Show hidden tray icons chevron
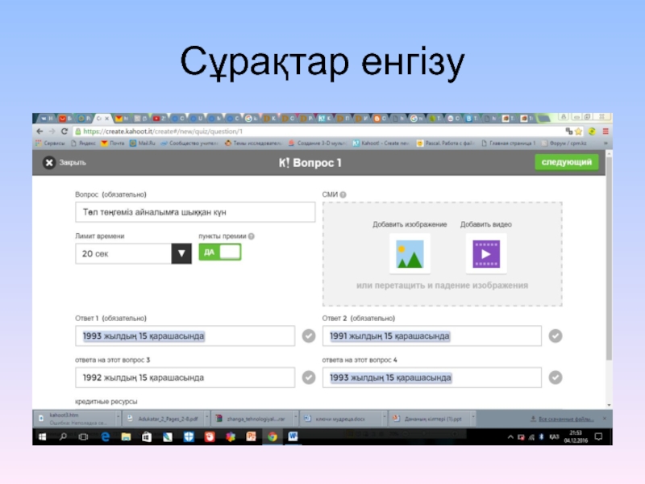 (x=510, y=437)
